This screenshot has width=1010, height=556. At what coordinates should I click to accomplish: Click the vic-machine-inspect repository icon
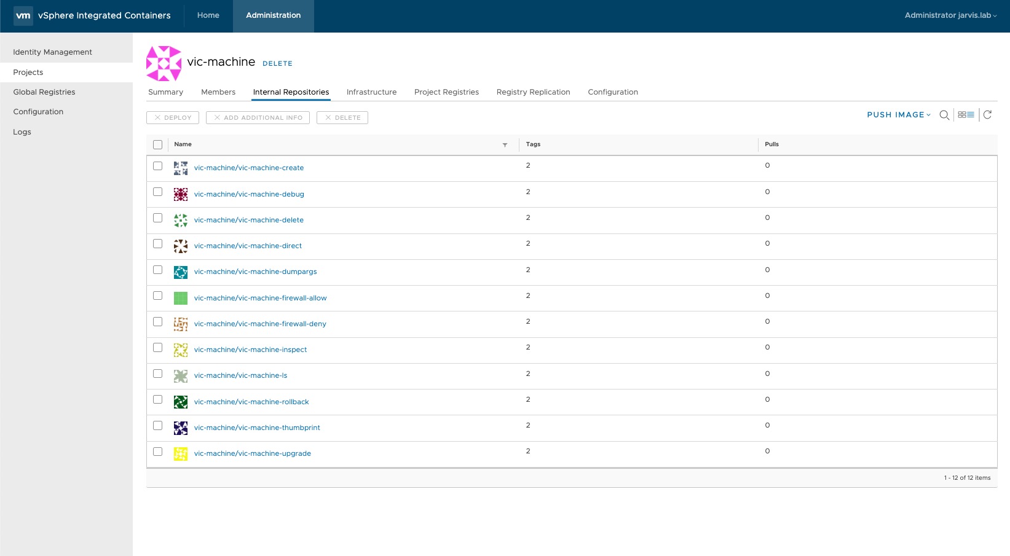pos(181,350)
